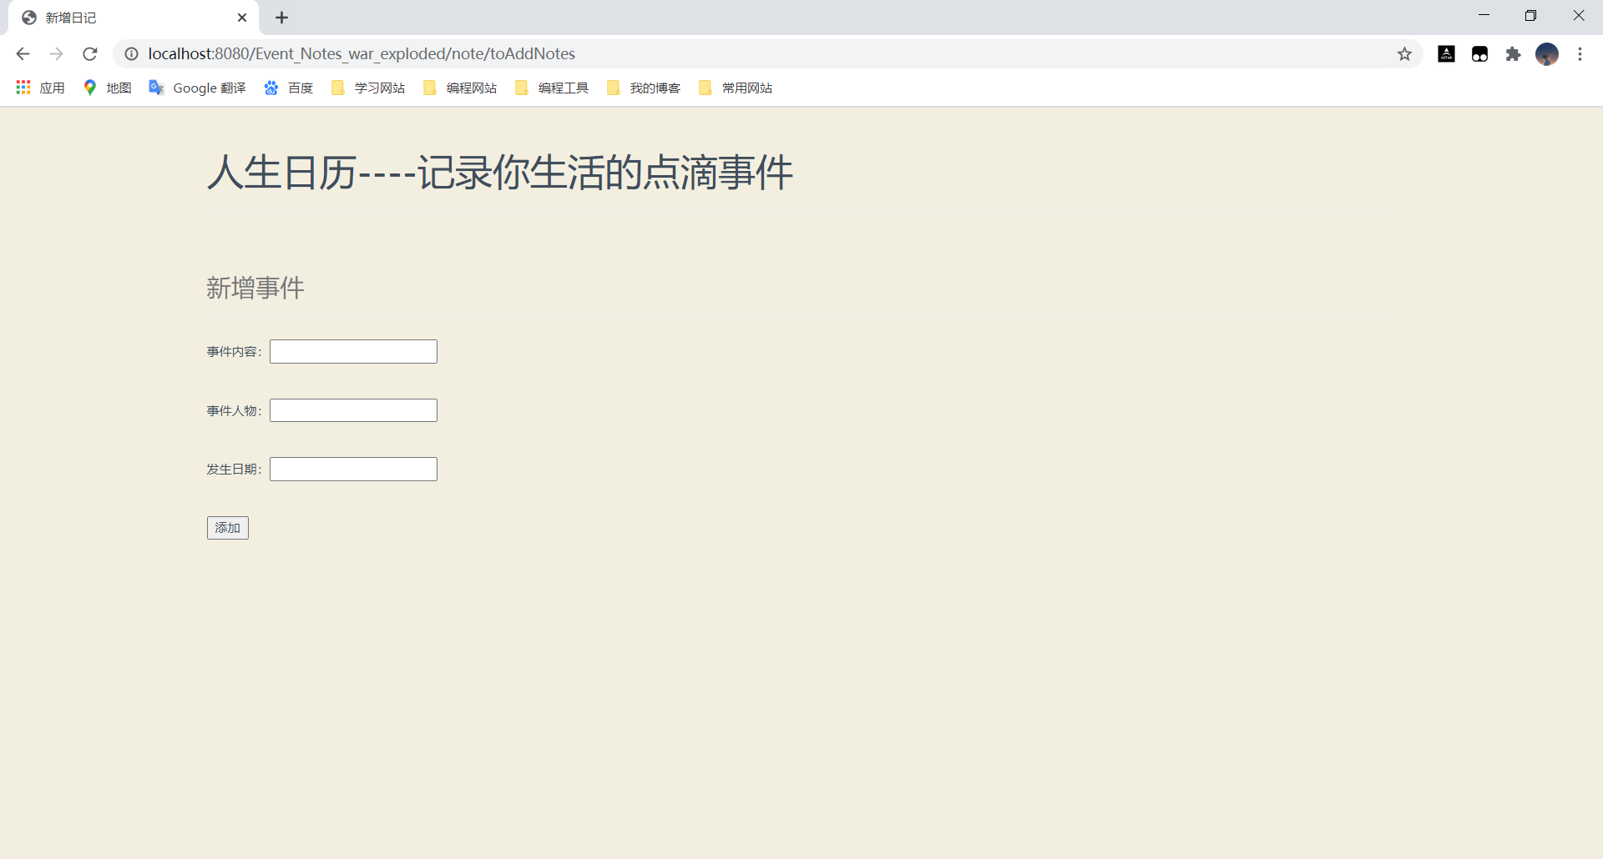The height and width of the screenshot is (859, 1603).
Task: Close the browser window
Action: coord(1578,16)
